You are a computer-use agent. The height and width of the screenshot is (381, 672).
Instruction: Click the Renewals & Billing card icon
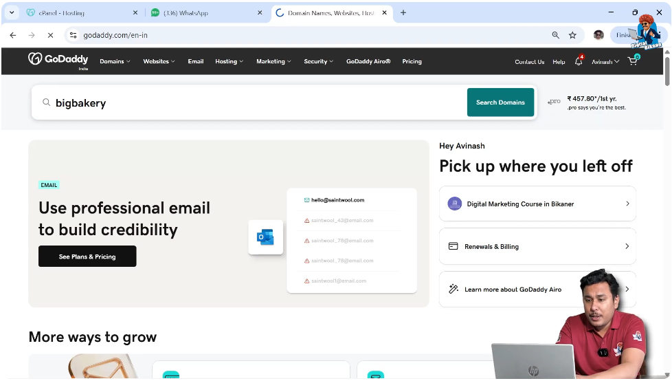coord(453,246)
